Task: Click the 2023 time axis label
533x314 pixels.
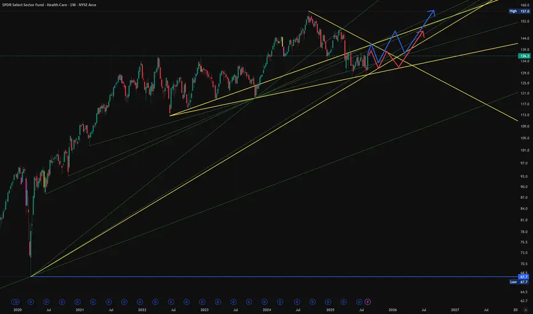Action: point(204,309)
